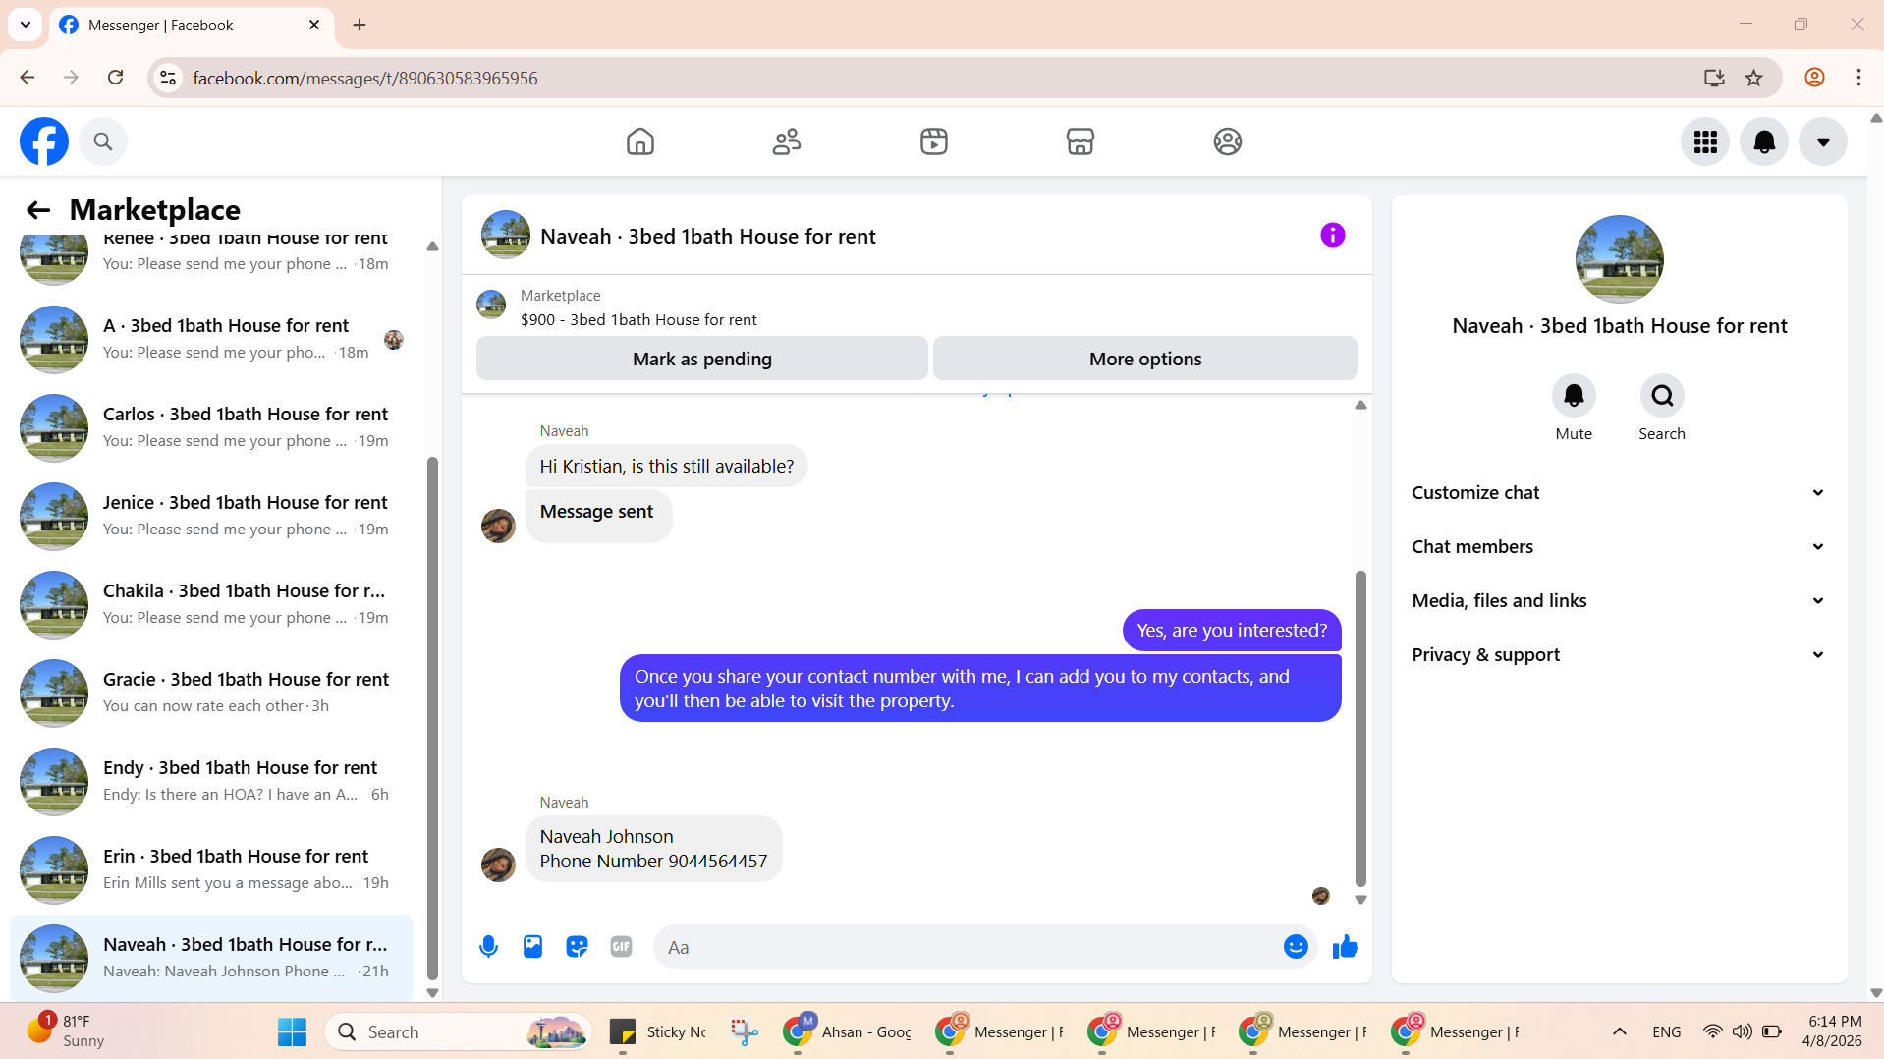Open Carlos conversation in the list
The image size is (1884, 1059).
coord(211,427)
